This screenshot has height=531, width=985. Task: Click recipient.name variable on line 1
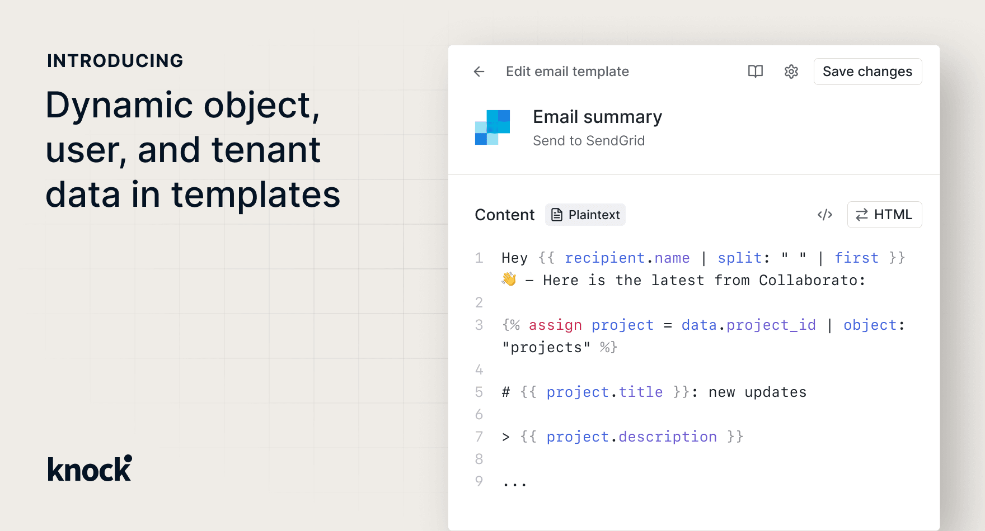point(627,258)
